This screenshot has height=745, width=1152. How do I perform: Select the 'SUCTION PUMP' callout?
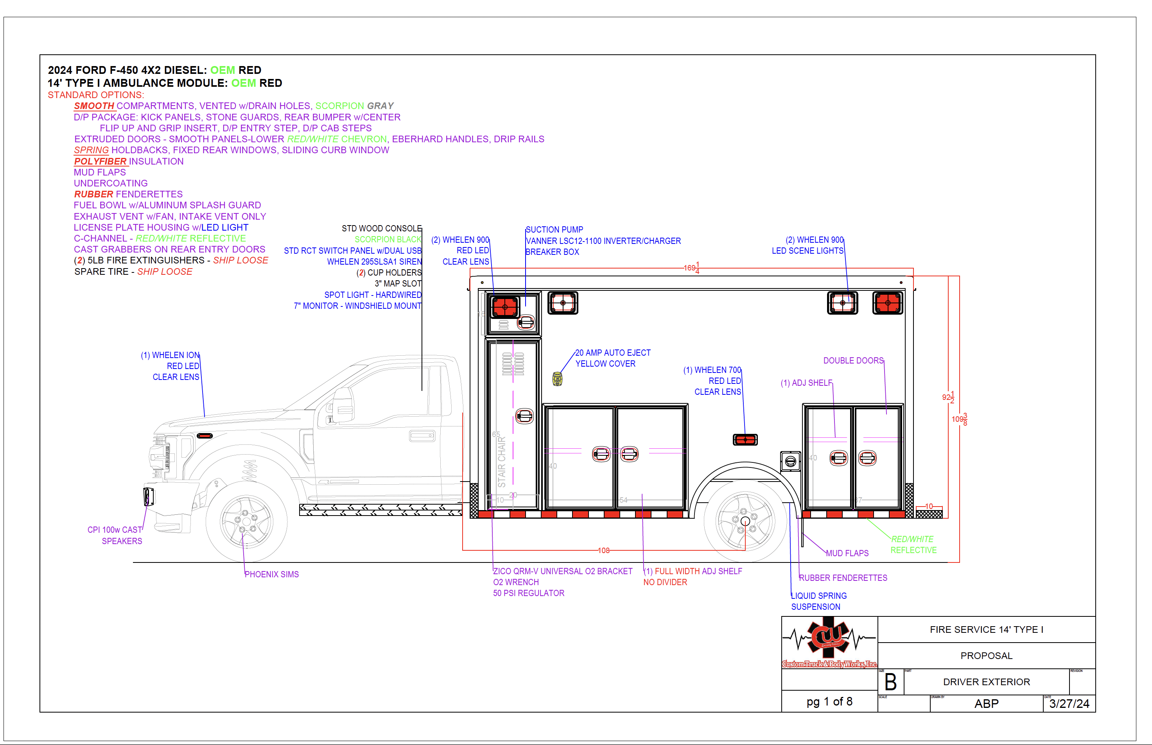(x=554, y=230)
